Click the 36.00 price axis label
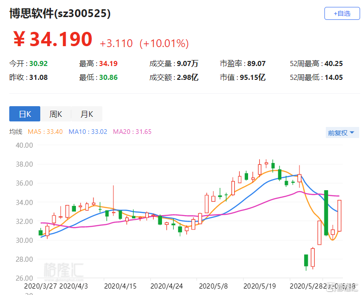 24,183
